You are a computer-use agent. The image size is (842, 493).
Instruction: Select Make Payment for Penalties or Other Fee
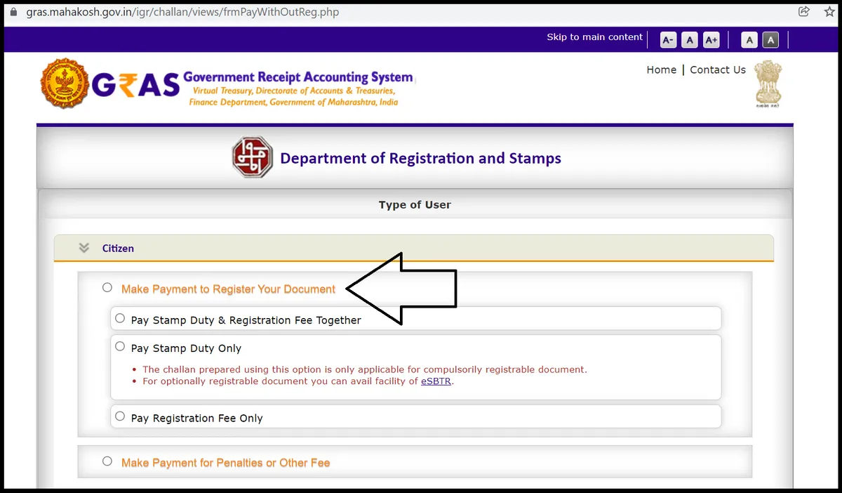tap(107, 461)
